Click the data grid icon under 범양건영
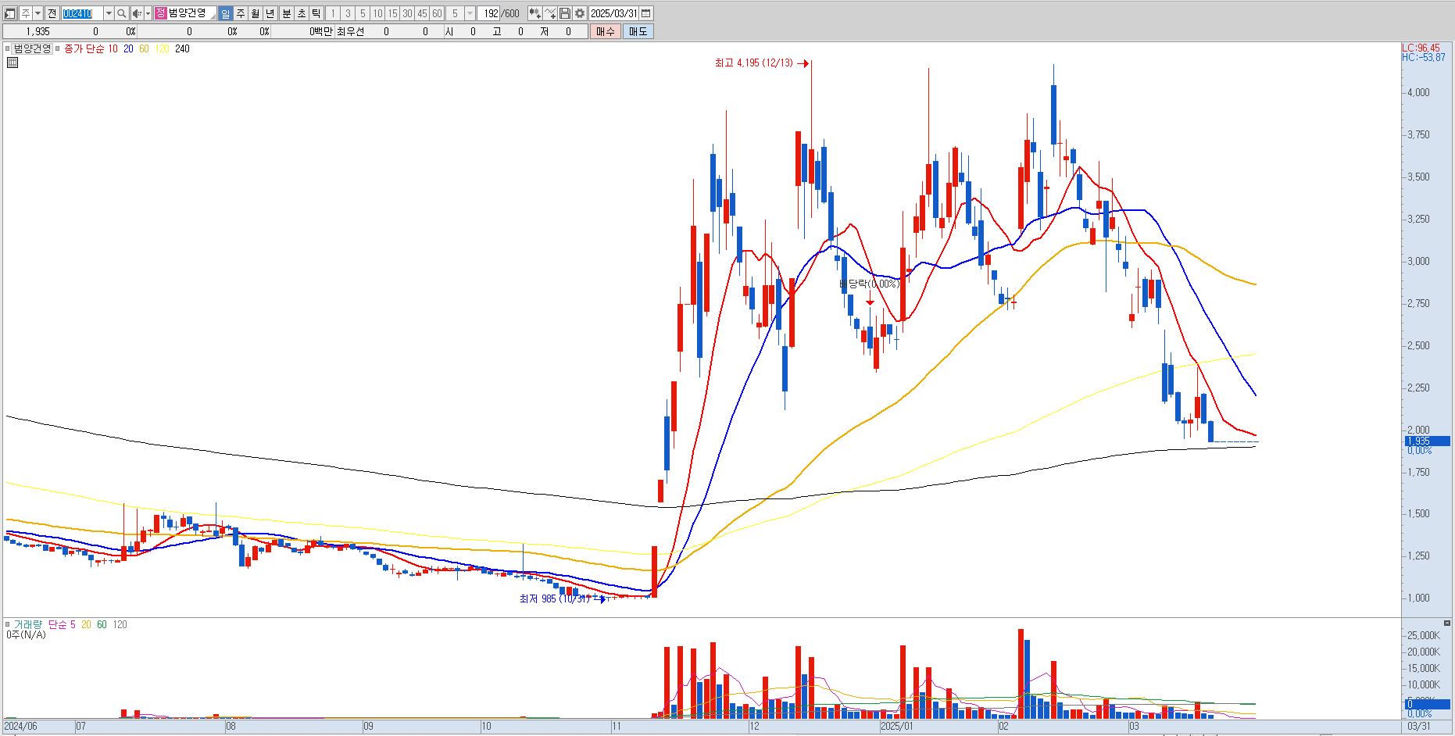The width and height of the screenshot is (1455, 736). point(13,63)
